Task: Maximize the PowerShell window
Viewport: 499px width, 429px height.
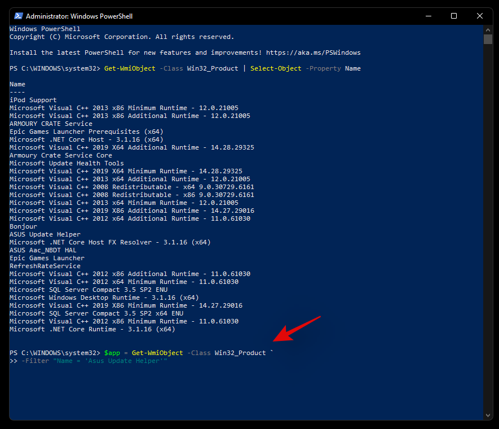Action: point(454,16)
